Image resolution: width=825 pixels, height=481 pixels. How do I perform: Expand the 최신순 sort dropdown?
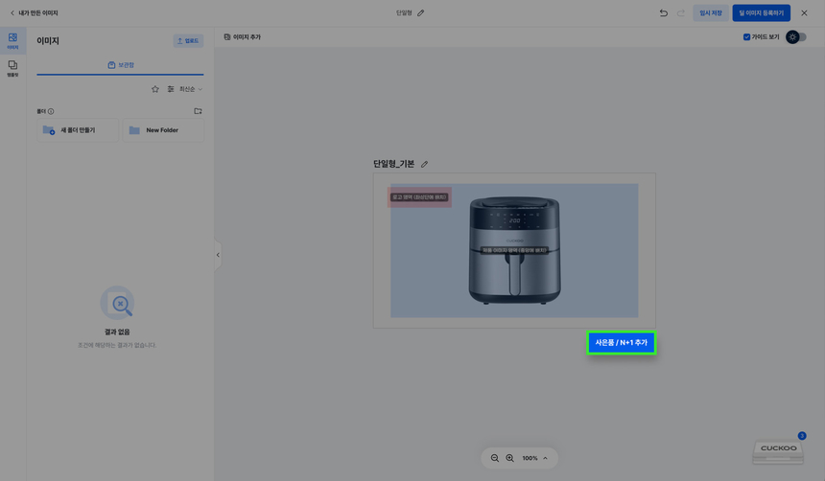coord(190,89)
